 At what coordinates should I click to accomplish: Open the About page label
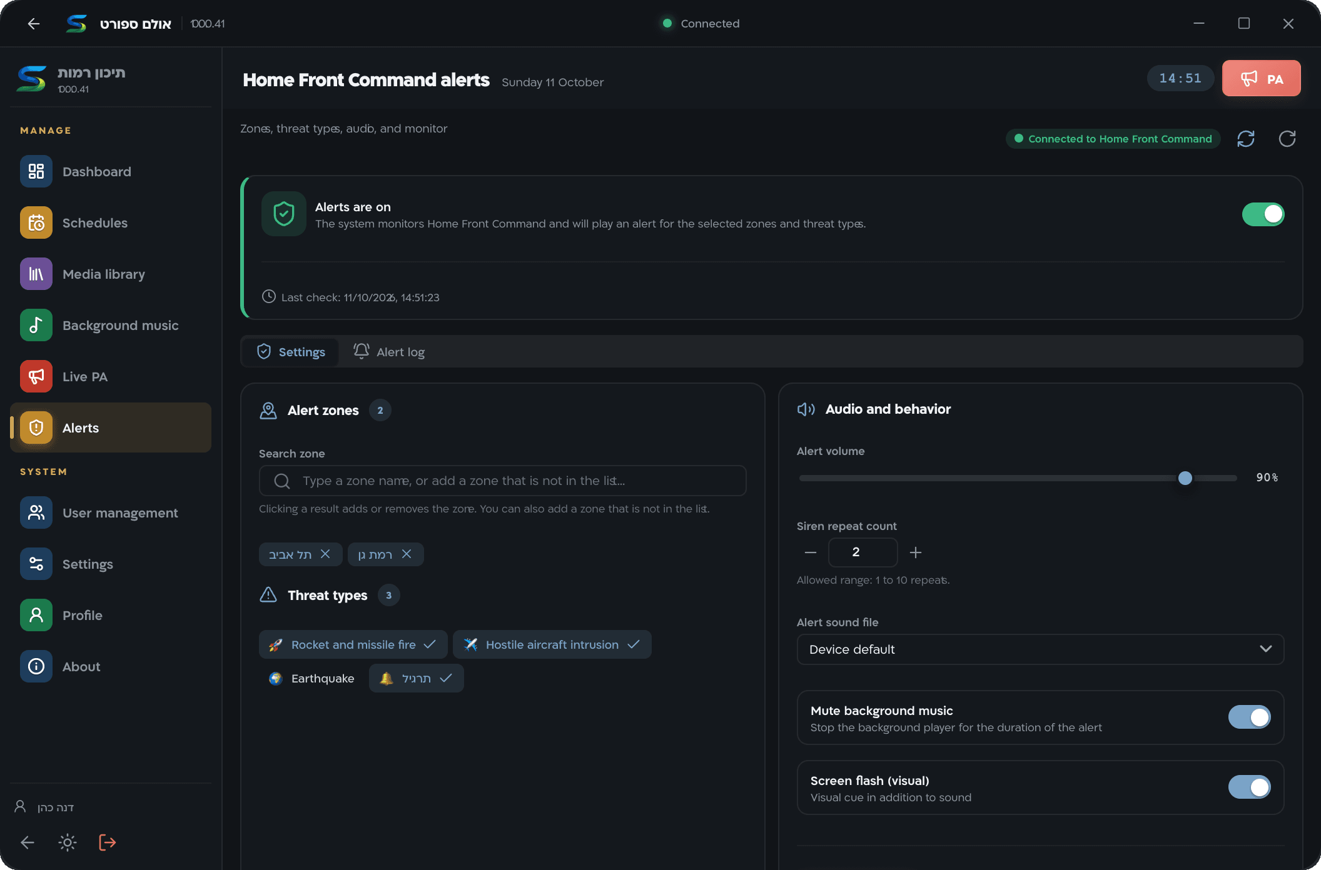(81, 666)
